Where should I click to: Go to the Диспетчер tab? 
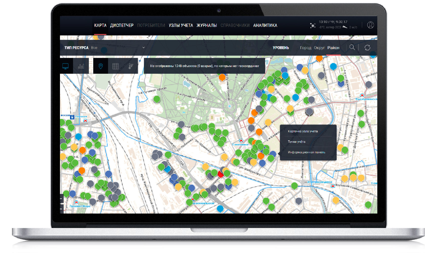tap(122, 25)
